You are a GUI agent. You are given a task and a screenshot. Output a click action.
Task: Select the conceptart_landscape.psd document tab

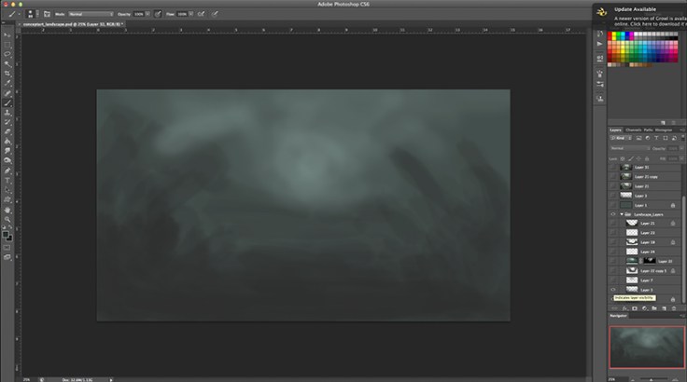click(x=73, y=24)
